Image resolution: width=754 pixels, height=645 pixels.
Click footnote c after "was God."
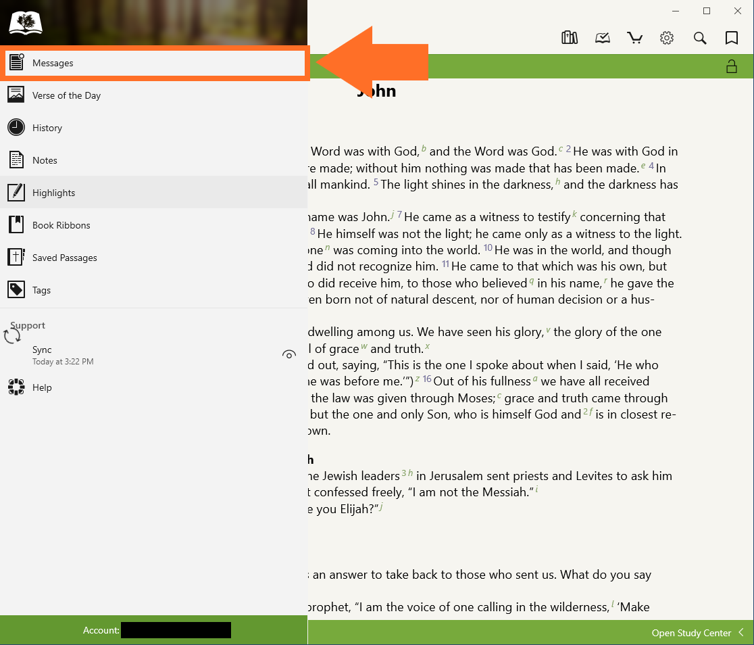tap(561, 149)
